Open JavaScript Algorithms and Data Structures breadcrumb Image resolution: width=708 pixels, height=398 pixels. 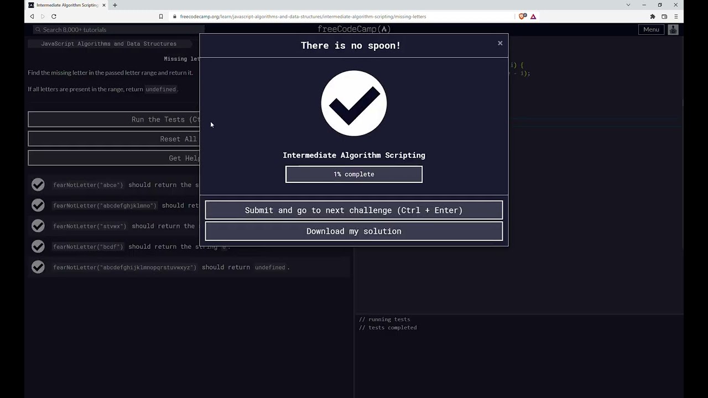[x=109, y=44]
